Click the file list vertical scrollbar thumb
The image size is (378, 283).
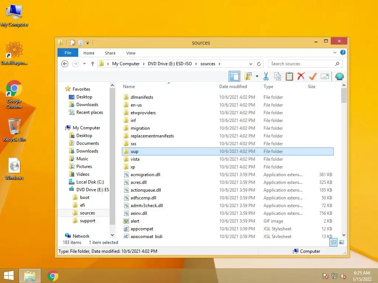point(344,95)
